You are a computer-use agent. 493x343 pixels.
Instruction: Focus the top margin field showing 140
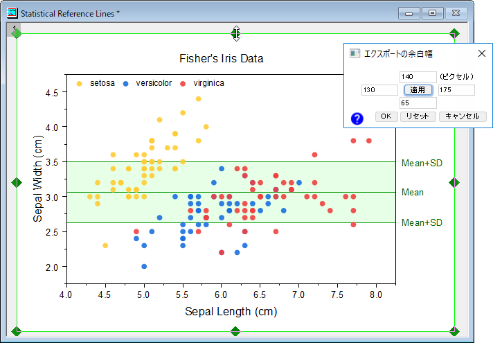point(418,76)
